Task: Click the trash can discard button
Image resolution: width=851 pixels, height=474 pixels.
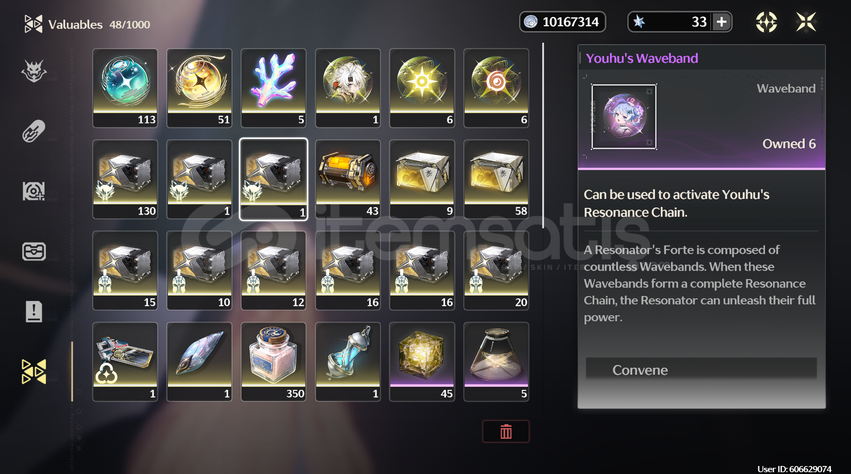Action: point(506,431)
